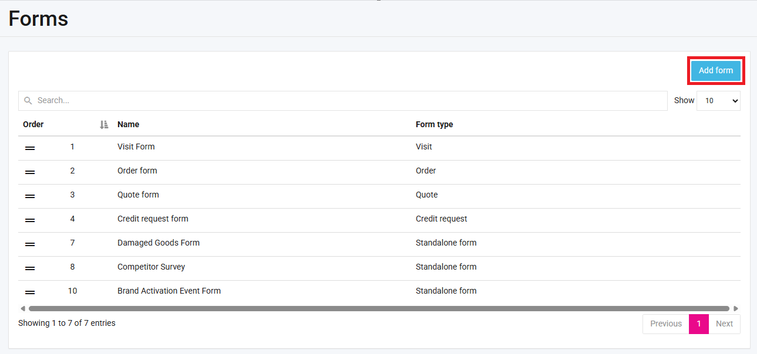Click the Search input field
The width and height of the screenshot is (757, 354).
346,101
